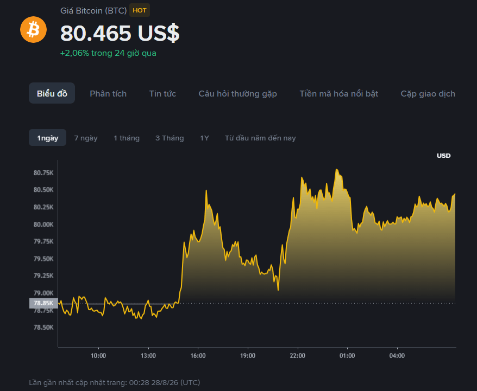Click the orange Bitcoin logo icon
The image size is (477, 391).
pyautogui.click(x=34, y=29)
